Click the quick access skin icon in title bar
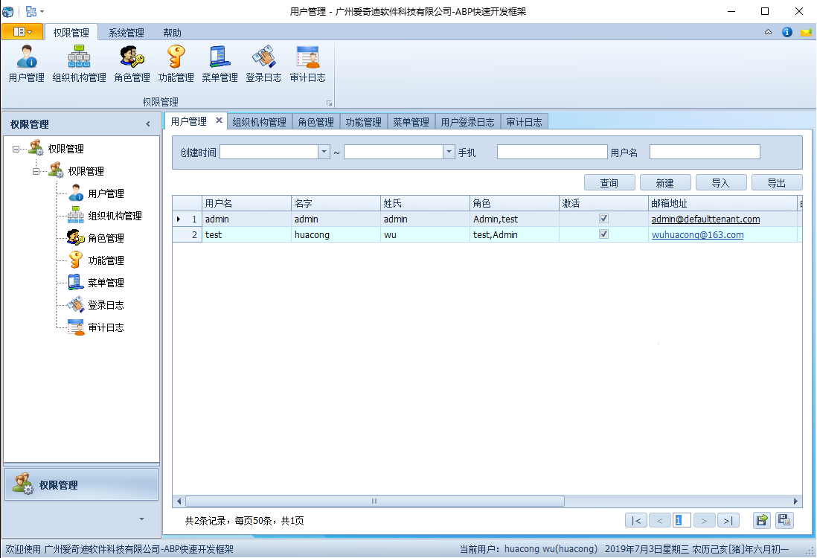Viewport: 817px width, 558px height. point(31,11)
